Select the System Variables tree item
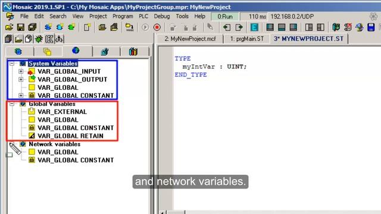The image size is (381, 214). tap(53, 64)
